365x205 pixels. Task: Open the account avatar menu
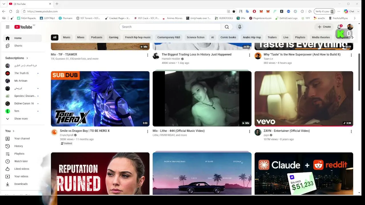(x=350, y=27)
